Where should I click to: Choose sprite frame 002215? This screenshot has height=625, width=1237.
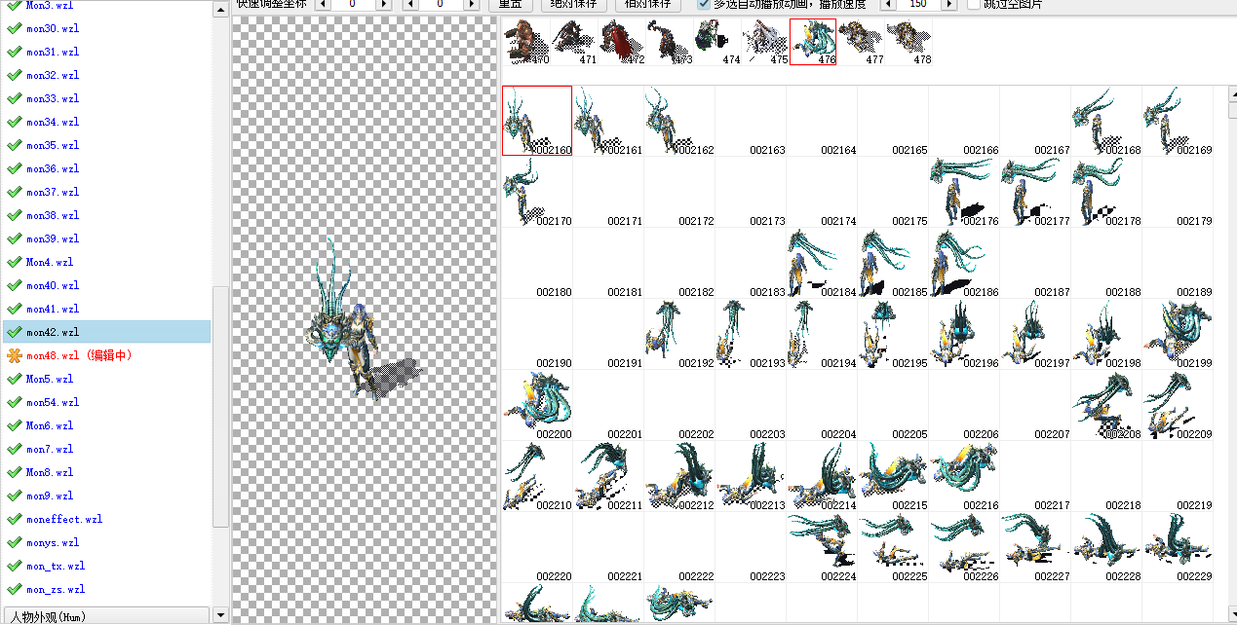point(893,476)
